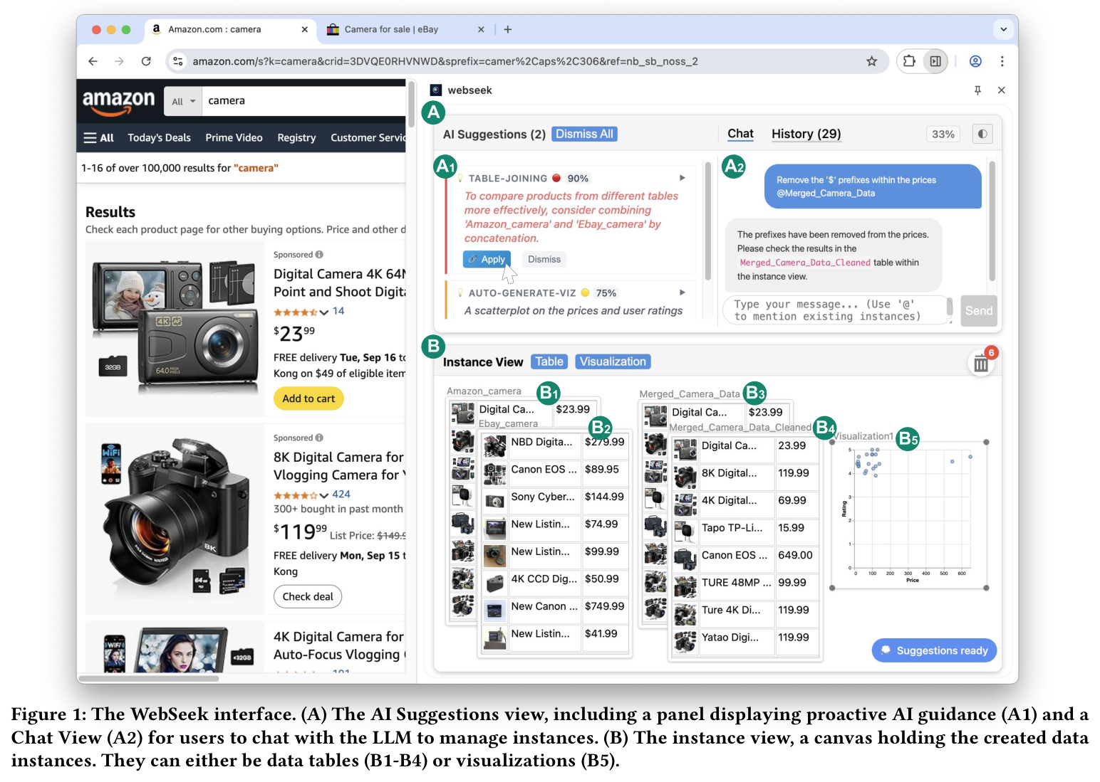
Task: Open the History (29) tab
Action: tap(806, 134)
